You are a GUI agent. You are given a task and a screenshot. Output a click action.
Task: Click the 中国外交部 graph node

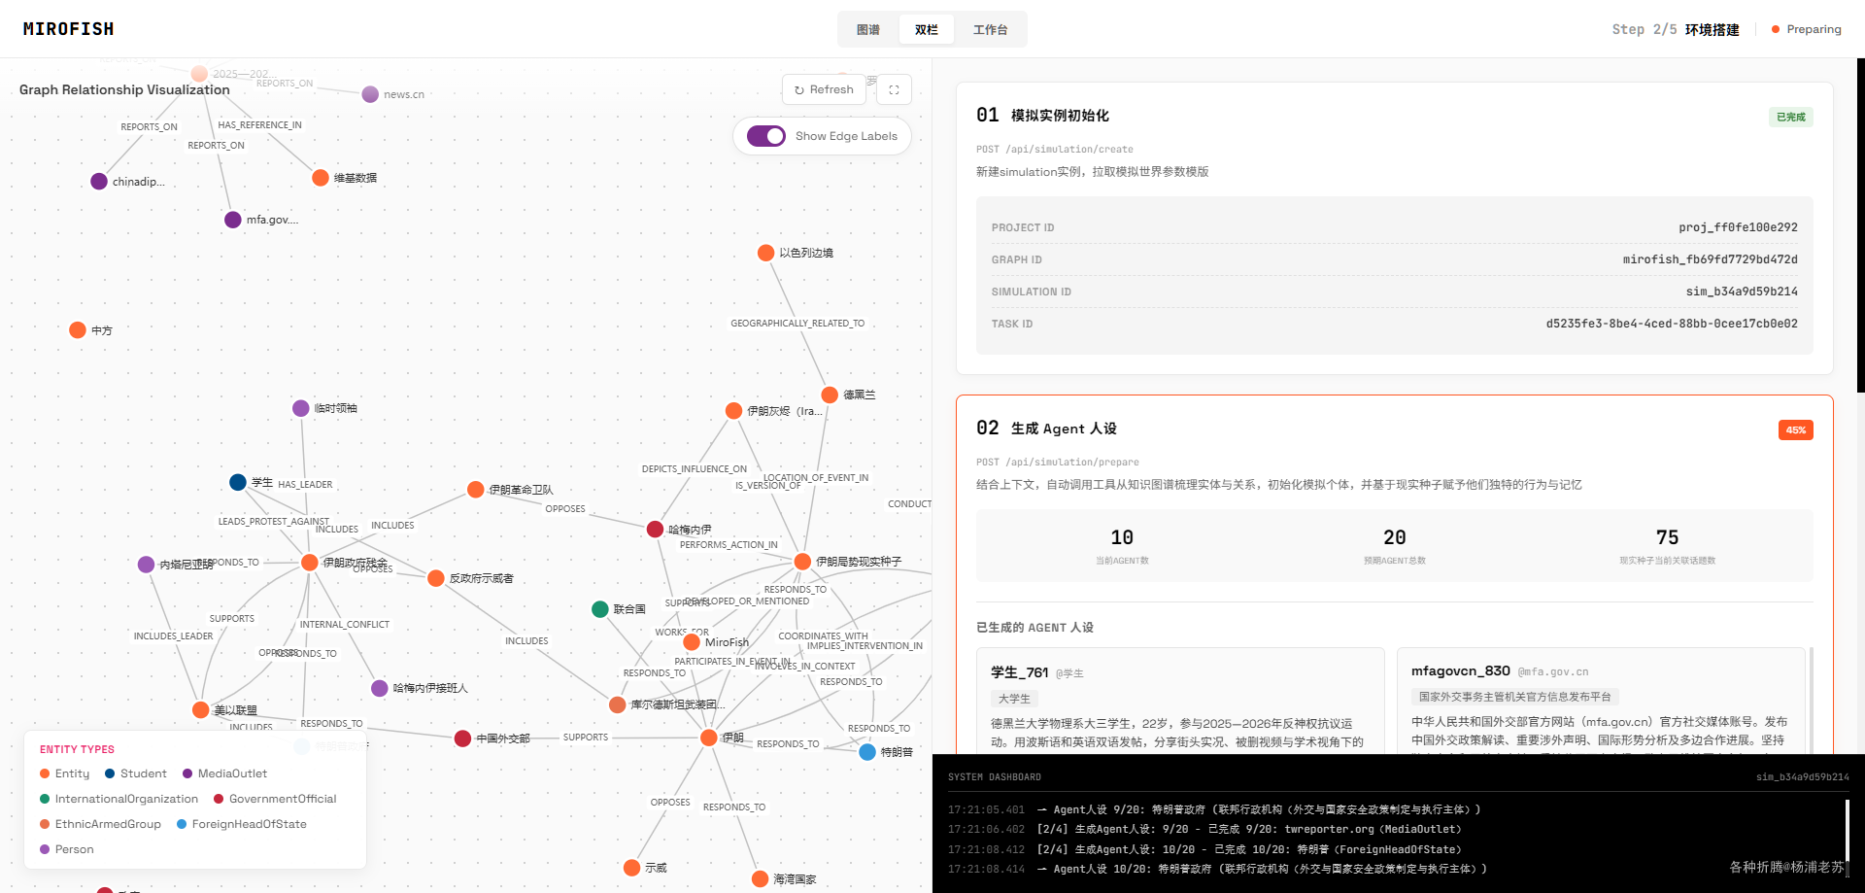(x=463, y=738)
